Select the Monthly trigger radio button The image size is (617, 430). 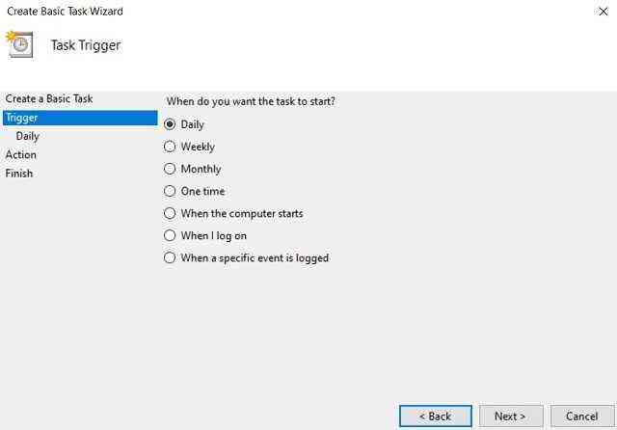171,169
